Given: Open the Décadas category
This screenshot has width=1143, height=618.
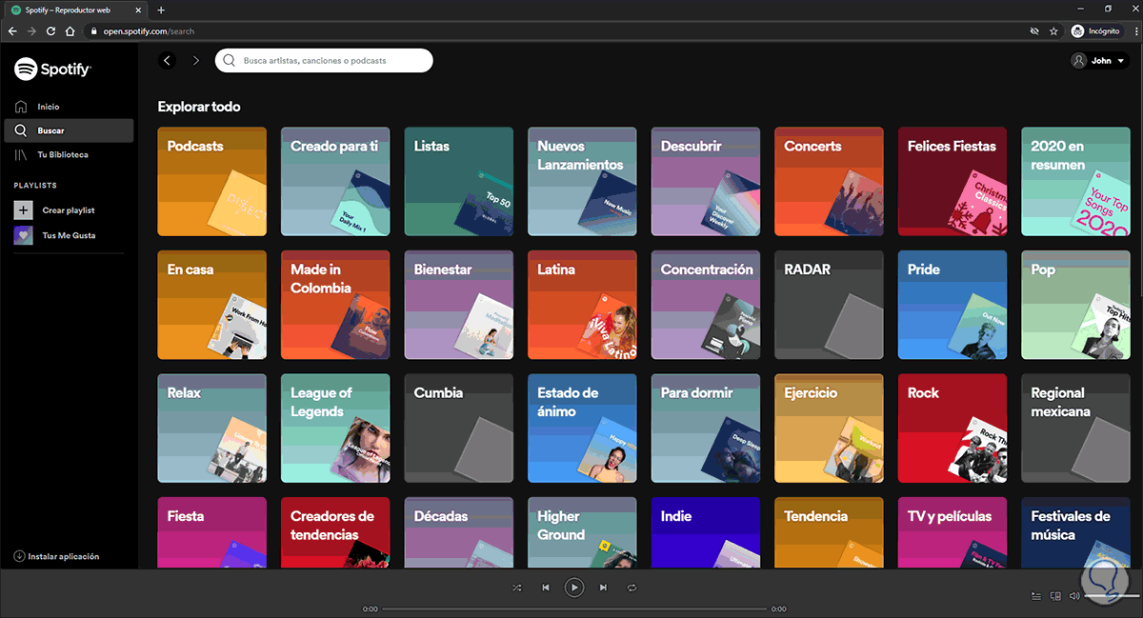Looking at the screenshot, I should click(x=459, y=532).
